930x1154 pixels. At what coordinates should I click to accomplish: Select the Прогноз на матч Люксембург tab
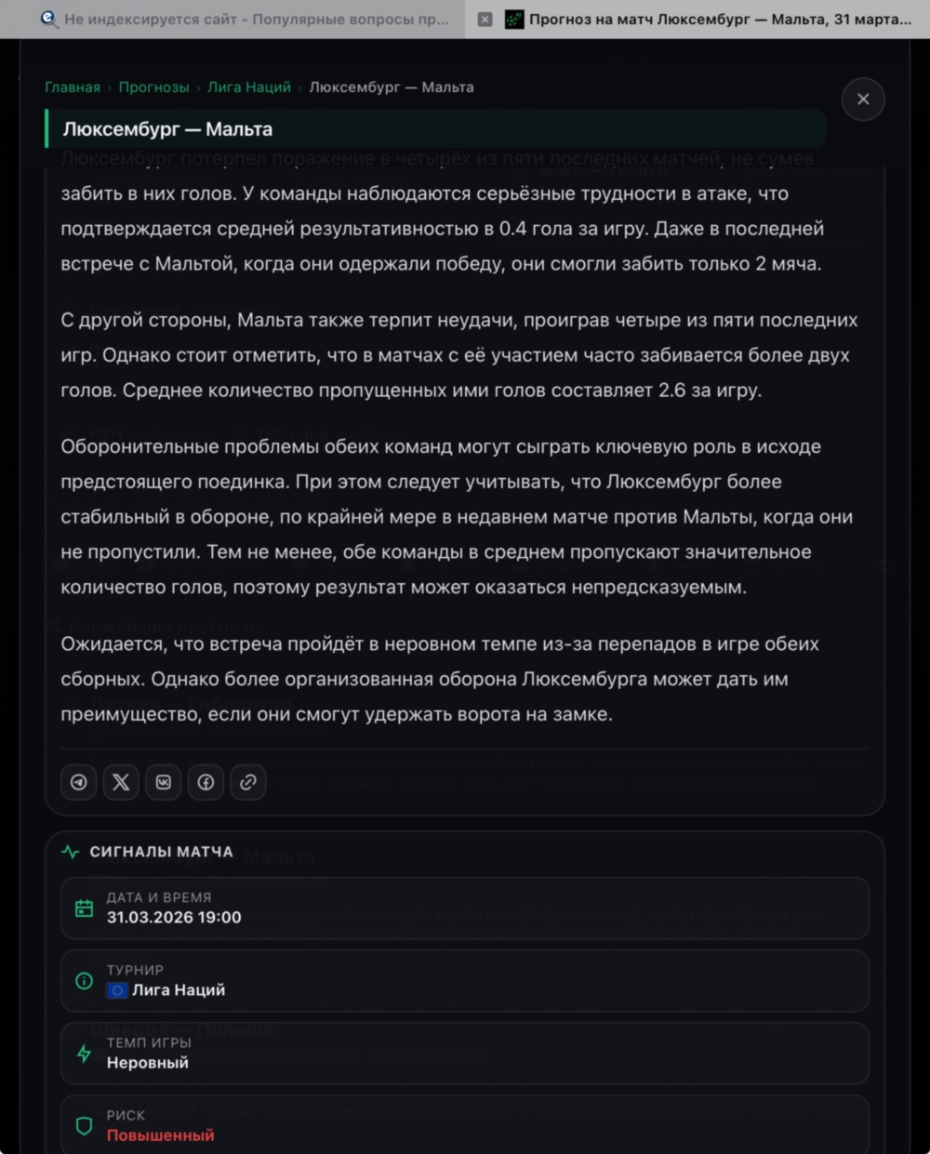click(x=716, y=20)
